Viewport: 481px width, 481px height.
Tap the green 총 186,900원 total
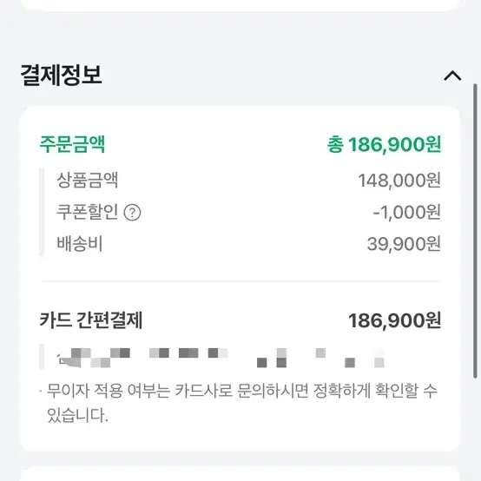click(x=384, y=144)
